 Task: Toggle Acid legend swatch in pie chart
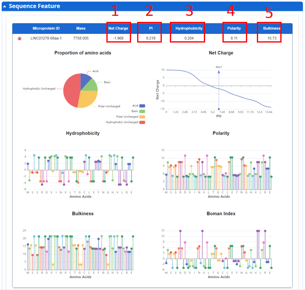[142, 105]
